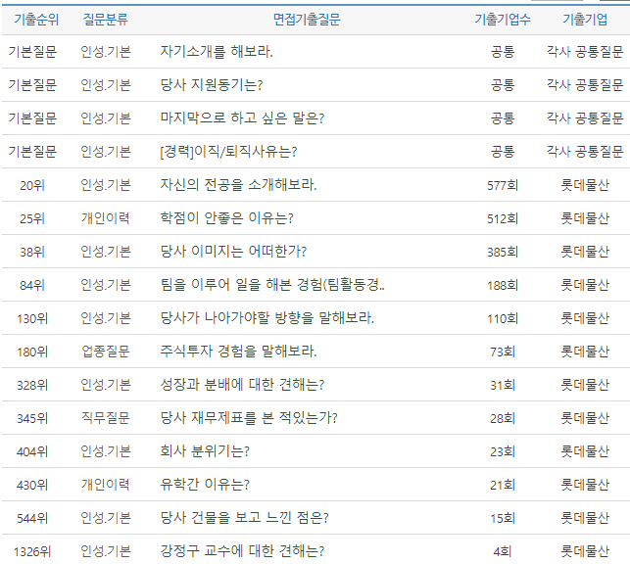Click '주식투자 경험을 말해보라.' question

click(x=238, y=352)
